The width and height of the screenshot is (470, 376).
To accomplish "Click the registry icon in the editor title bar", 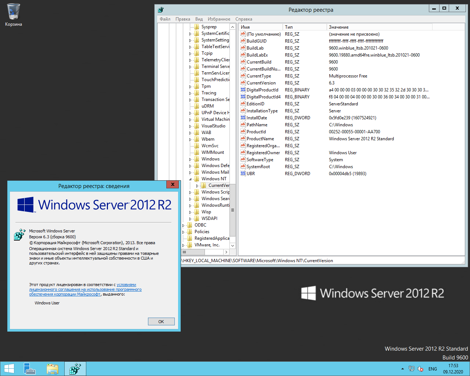I will click(x=161, y=10).
